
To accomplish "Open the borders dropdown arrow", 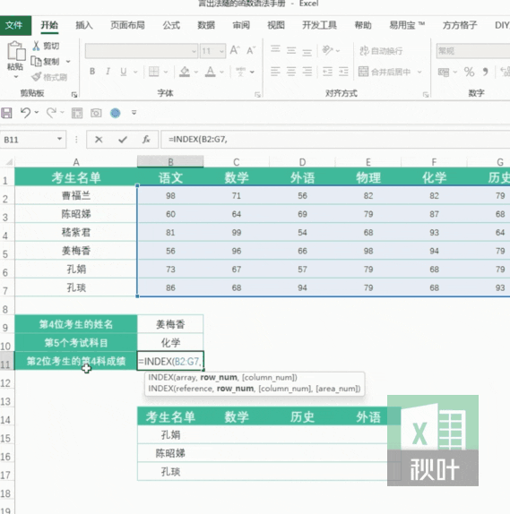I will click(x=166, y=73).
